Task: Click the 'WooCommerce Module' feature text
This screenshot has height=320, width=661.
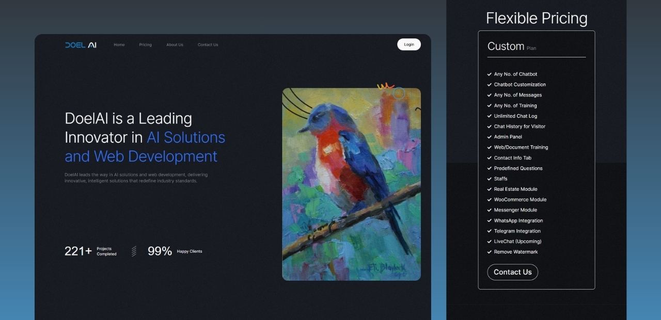Action: (x=520, y=200)
